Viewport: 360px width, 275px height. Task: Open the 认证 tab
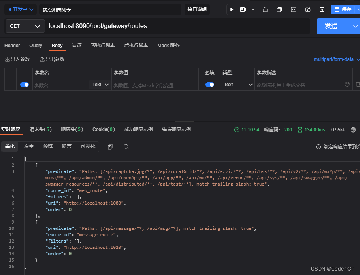[77, 45]
